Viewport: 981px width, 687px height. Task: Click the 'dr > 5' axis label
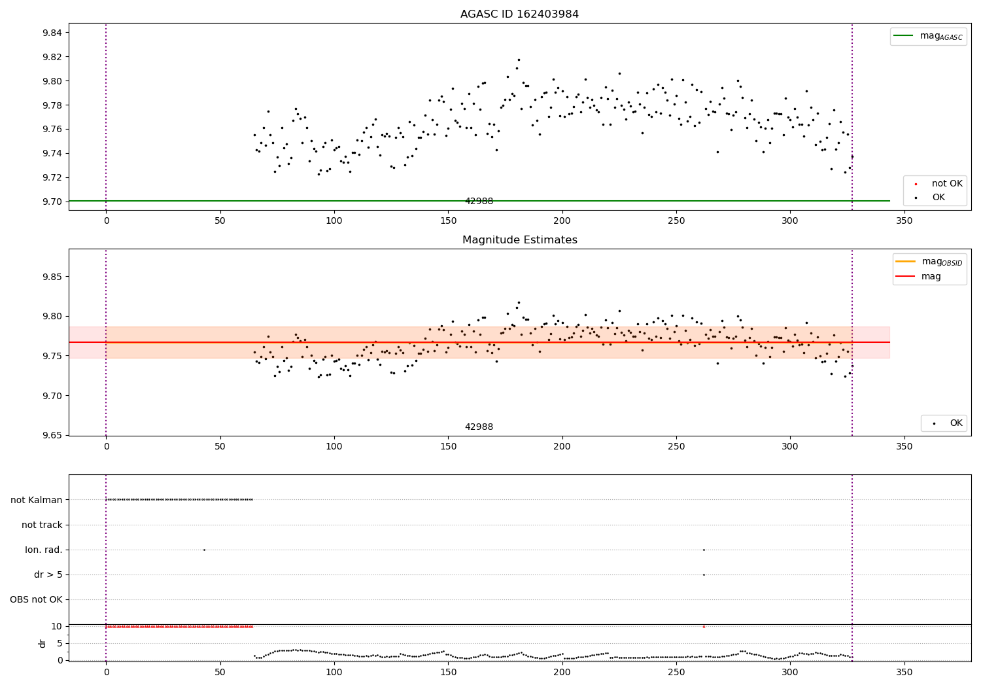tap(48, 574)
